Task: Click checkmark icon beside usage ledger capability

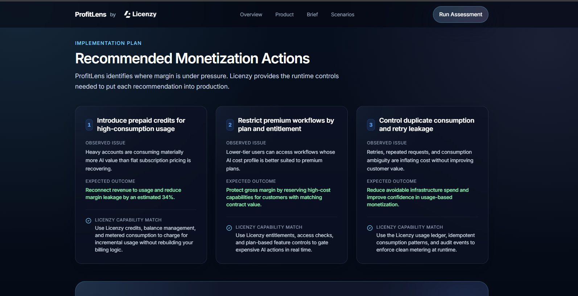Action: (x=370, y=228)
